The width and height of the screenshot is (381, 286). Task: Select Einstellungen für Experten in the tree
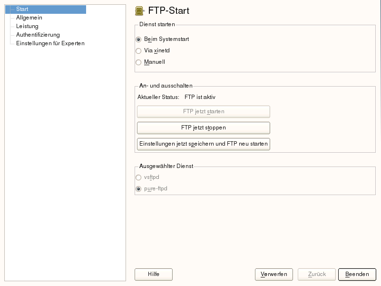50,43
